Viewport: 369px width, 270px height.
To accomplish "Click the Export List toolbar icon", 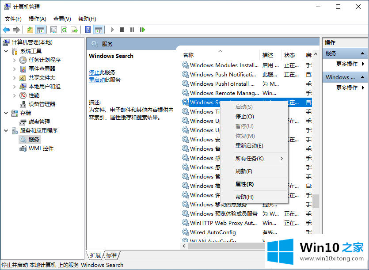I will [74, 30].
